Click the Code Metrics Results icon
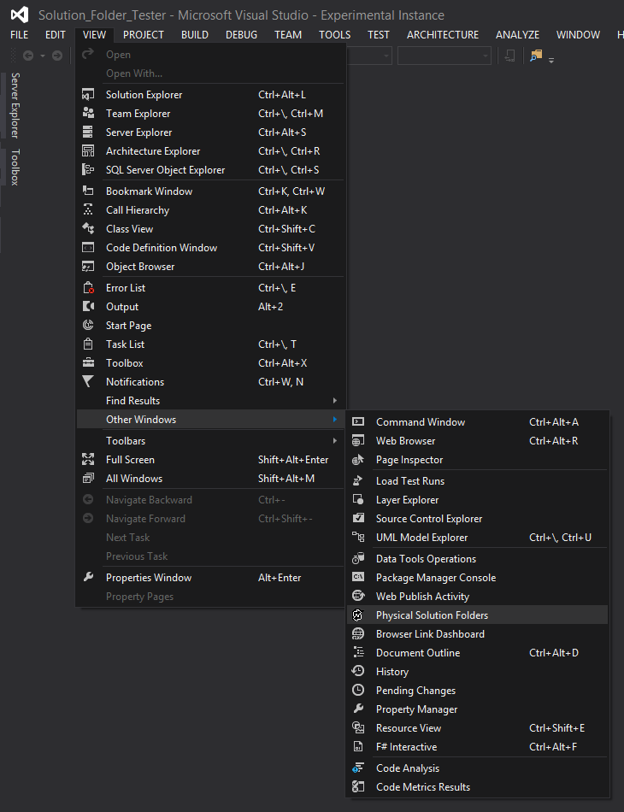624x812 pixels. pyautogui.click(x=358, y=786)
